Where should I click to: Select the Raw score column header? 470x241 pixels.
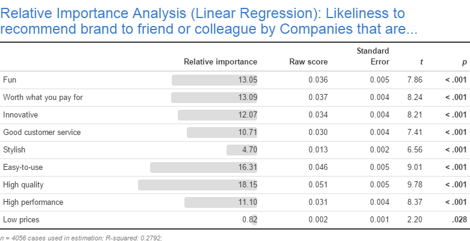(x=309, y=61)
